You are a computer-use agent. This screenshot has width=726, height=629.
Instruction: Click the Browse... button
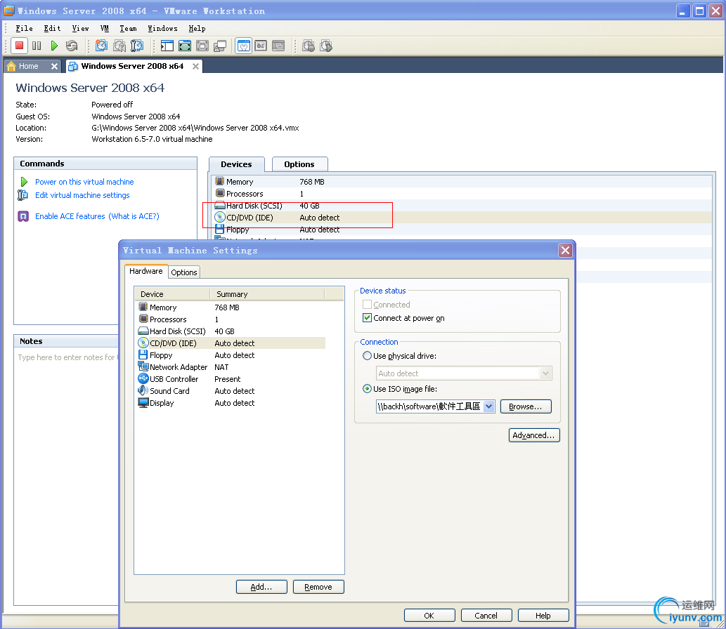[x=526, y=406]
